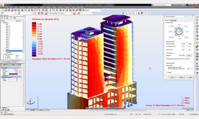Click the Close button in Wind simulation dialog
199x119 pixels.
click(x=181, y=77)
